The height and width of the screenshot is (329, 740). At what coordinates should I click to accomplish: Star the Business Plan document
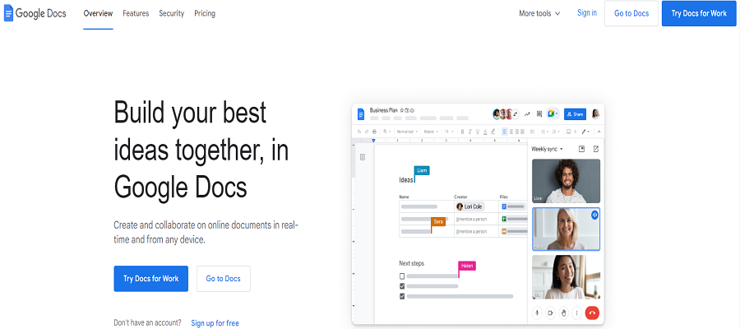(x=401, y=110)
